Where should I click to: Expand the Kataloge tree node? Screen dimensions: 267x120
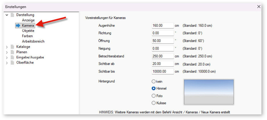point(7,47)
